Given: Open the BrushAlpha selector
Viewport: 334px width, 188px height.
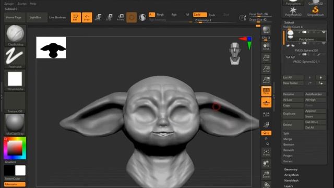Looking at the screenshot, I should coord(15,80).
